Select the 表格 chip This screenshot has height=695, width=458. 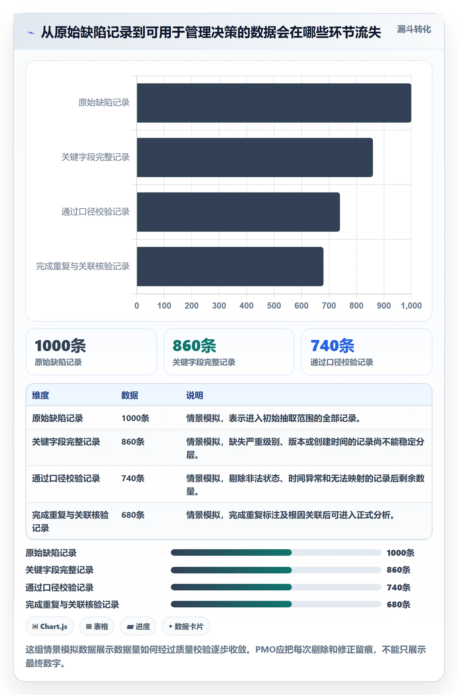click(x=97, y=626)
